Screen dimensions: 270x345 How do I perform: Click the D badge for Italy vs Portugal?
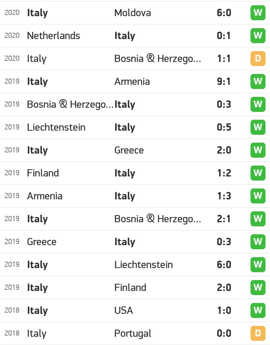(x=258, y=333)
